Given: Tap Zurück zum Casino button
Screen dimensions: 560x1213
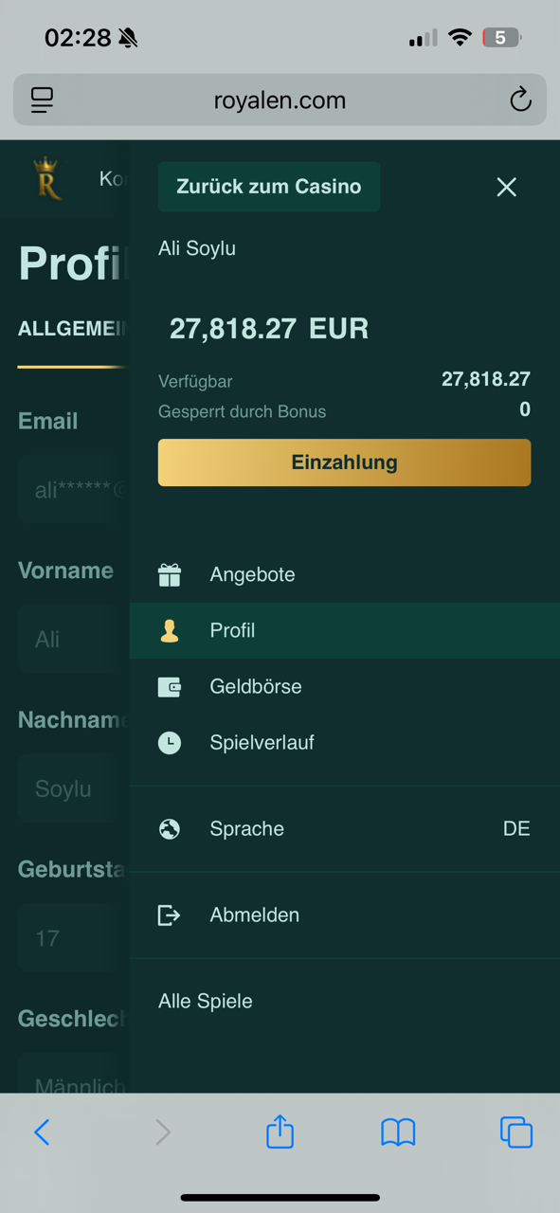Looking at the screenshot, I should click(269, 187).
